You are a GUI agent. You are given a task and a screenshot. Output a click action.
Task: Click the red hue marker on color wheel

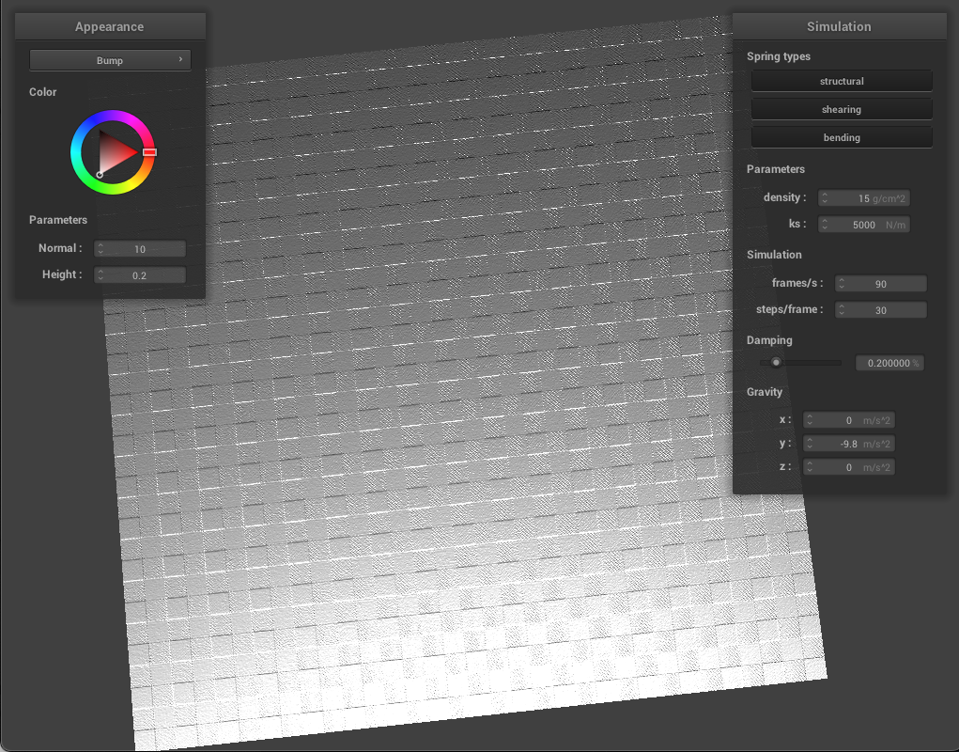tap(149, 151)
